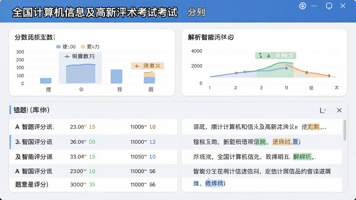
Task: Click the orange highlighted tag in the first explanation line
Action: 313,127
